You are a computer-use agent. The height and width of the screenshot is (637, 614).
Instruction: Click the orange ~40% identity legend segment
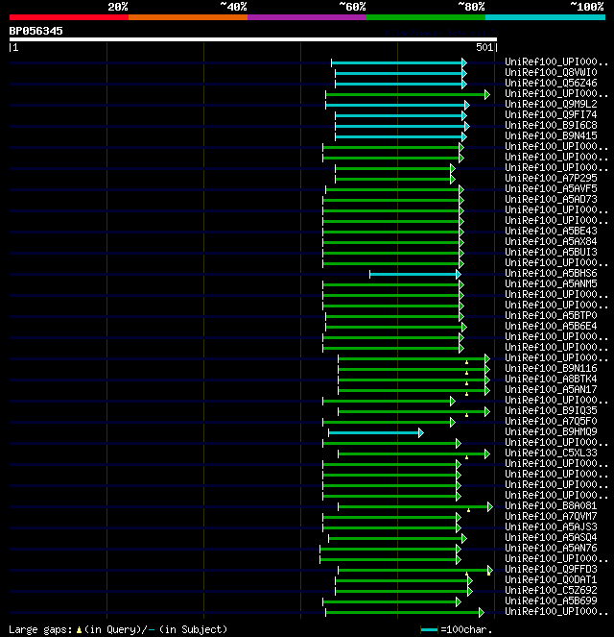(x=188, y=17)
